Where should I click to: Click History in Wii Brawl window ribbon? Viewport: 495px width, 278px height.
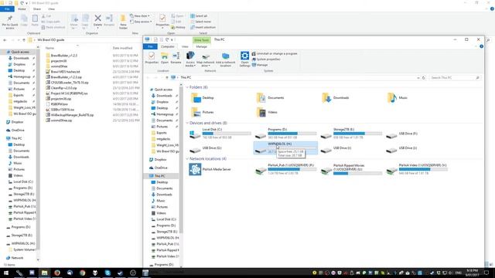coord(178,28)
